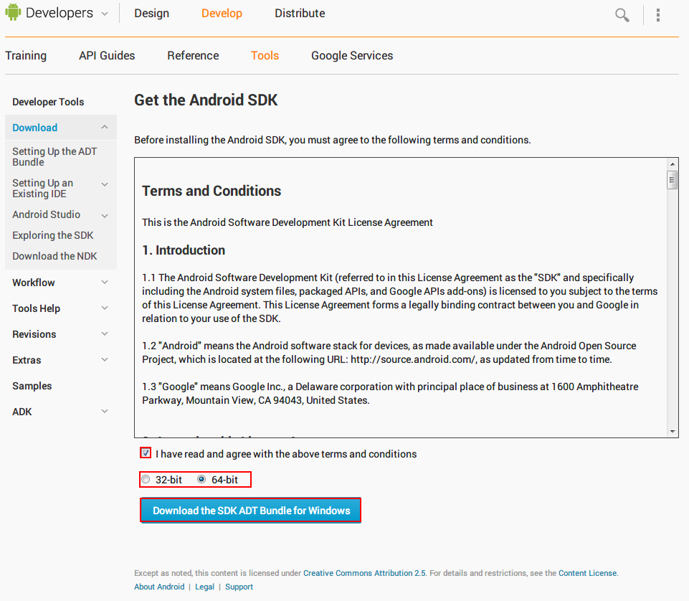Image resolution: width=689 pixels, height=601 pixels.
Task: Select the 32-bit radio button
Action: [x=146, y=479]
